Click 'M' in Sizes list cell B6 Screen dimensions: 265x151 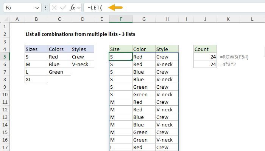(x=36, y=65)
